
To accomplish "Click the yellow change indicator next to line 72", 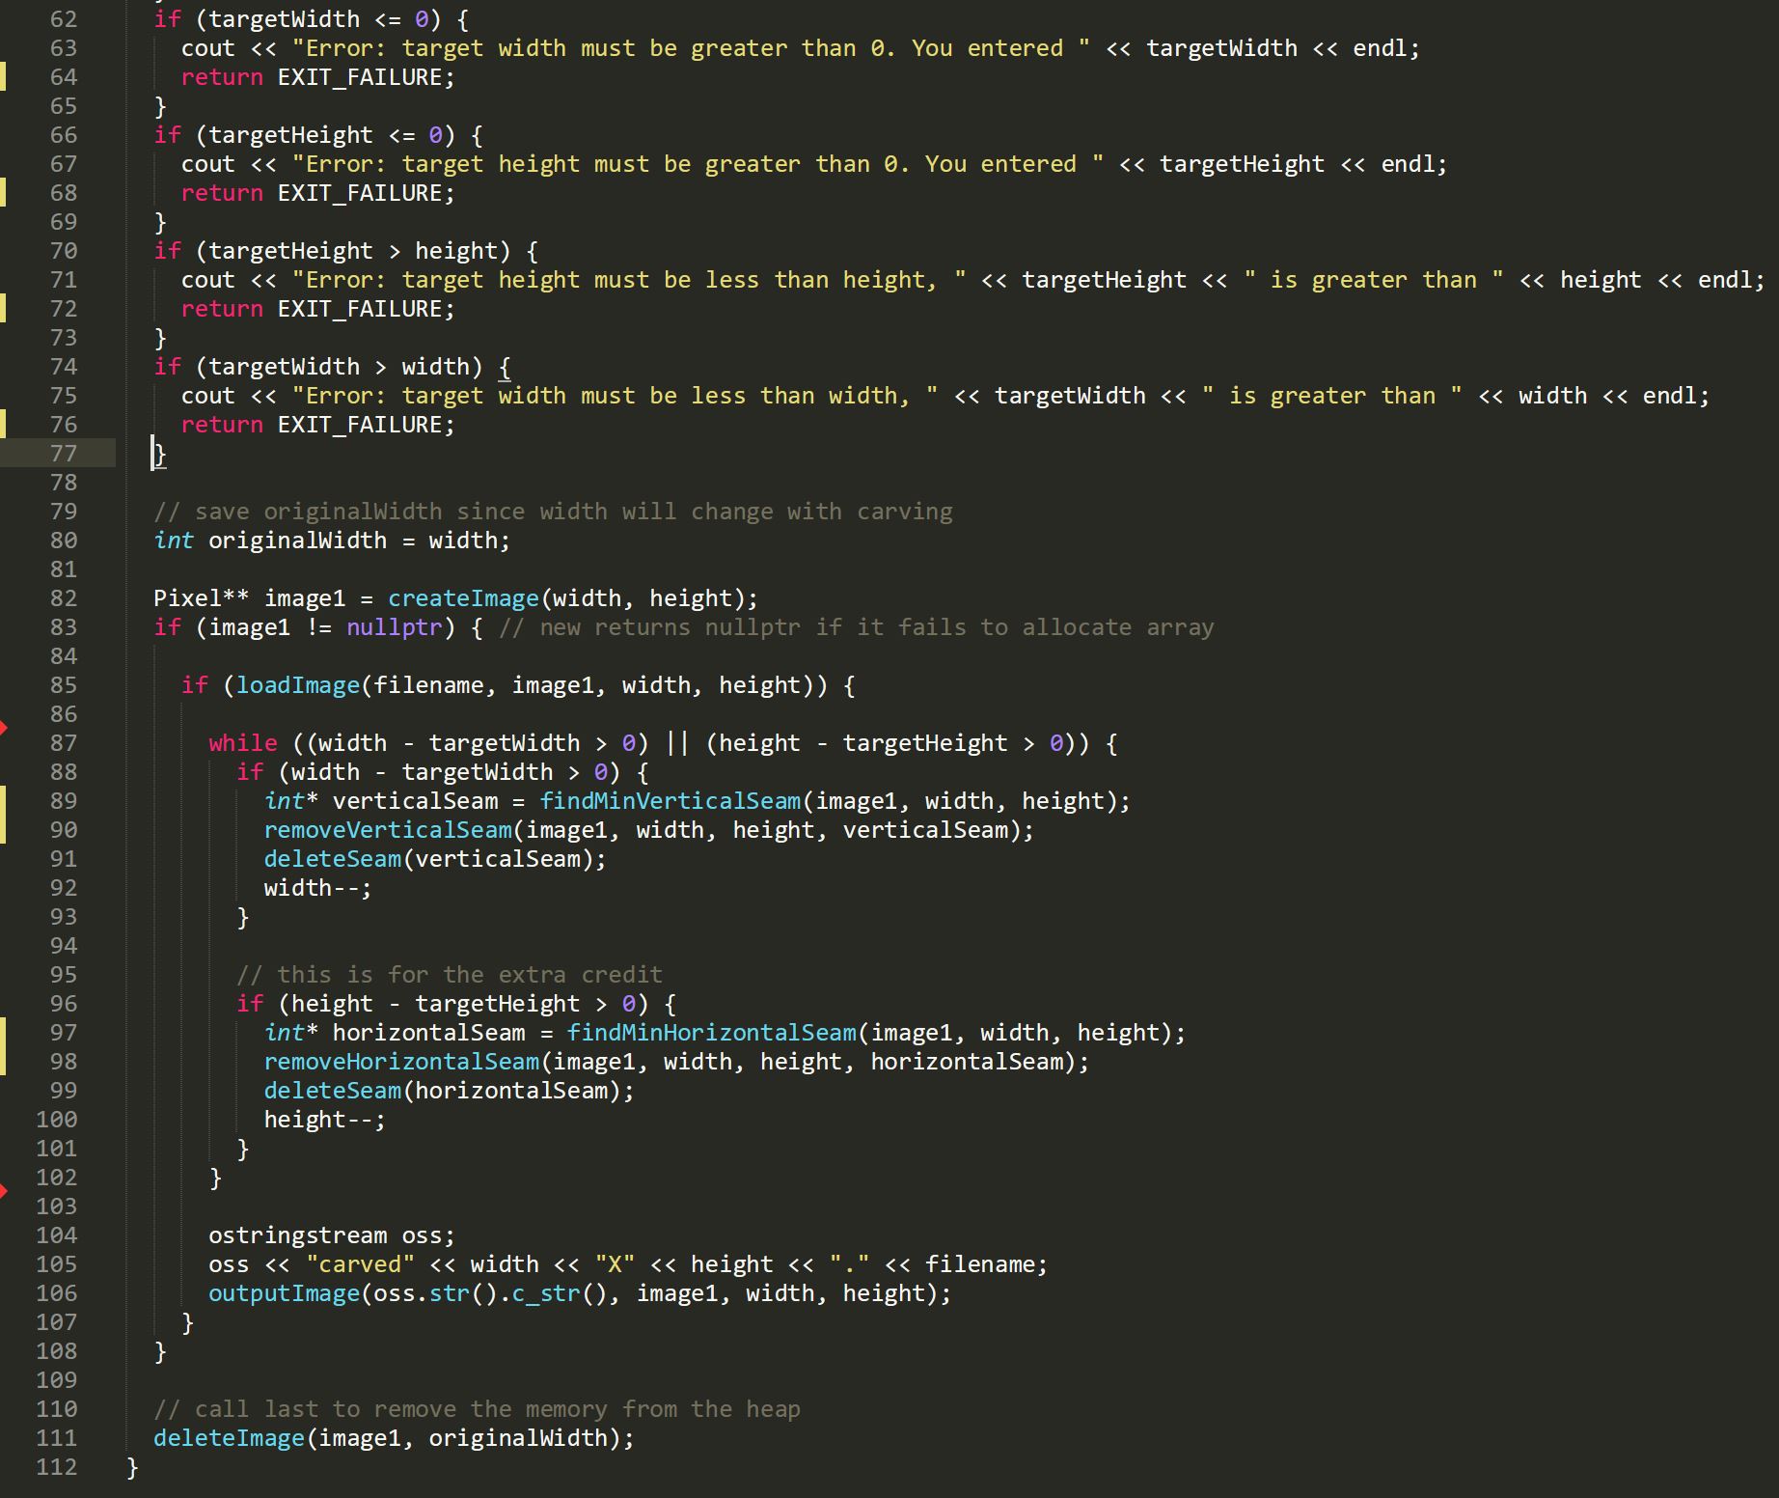I will coord(5,309).
